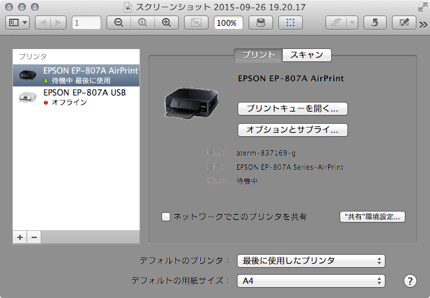Add a printer with the plus button

point(20,237)
